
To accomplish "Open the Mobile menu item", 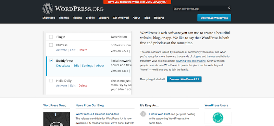I will tap(90, 18).
